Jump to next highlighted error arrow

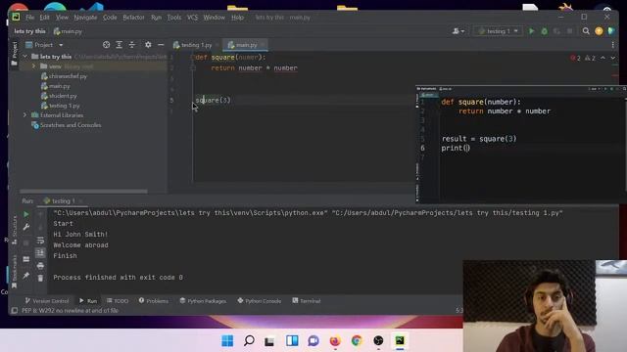pos(613,58)
